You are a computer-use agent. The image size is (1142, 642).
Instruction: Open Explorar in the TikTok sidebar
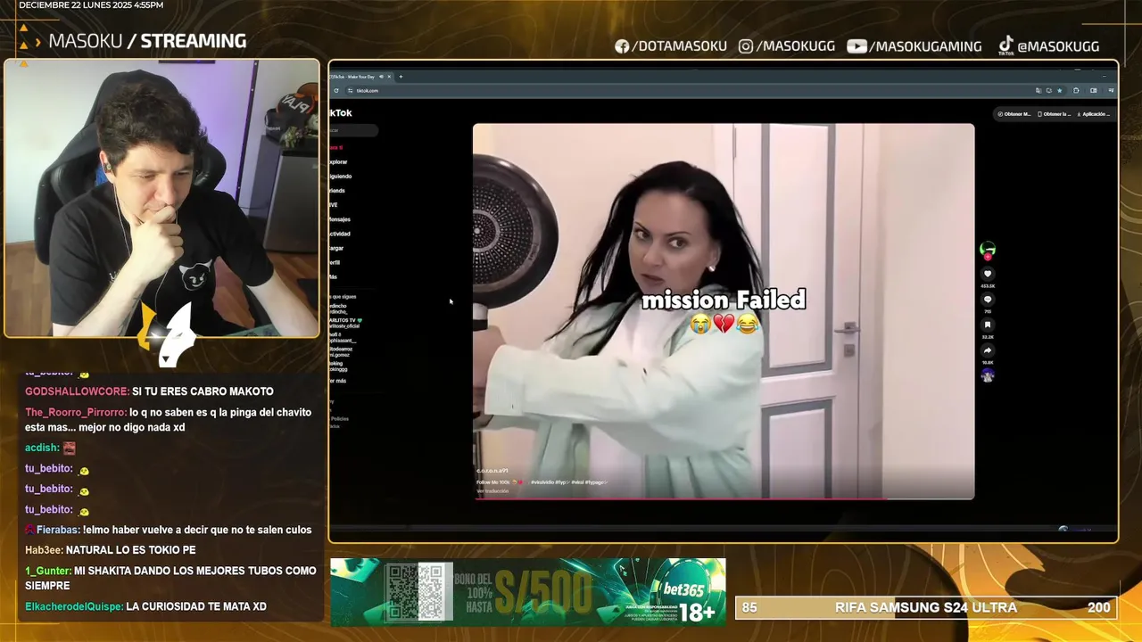pyautogui.click(x=338, y=161)
